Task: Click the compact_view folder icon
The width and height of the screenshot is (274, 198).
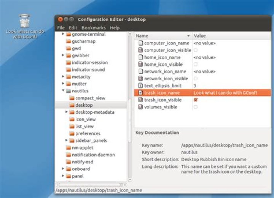Action: 72,98
